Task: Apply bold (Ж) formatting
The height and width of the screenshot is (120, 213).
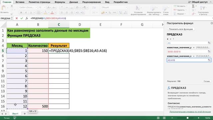Action: point(21,13)
